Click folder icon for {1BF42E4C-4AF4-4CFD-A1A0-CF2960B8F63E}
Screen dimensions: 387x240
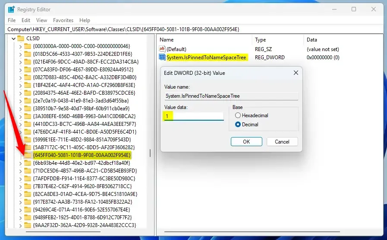pyautogui.click(x=28, y=85)
